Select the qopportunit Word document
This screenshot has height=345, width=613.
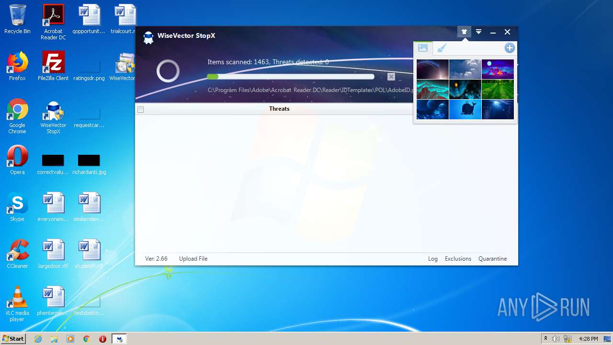click(89, 19)
